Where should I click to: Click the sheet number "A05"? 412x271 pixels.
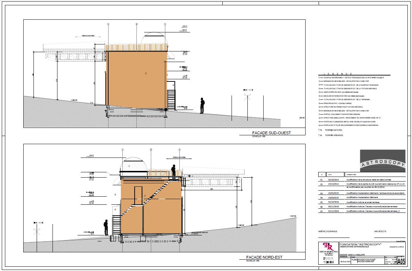point(401,261)
